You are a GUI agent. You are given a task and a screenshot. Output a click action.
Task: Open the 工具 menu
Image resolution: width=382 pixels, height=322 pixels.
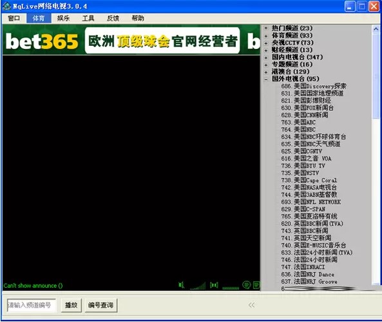tap(88, 18)
